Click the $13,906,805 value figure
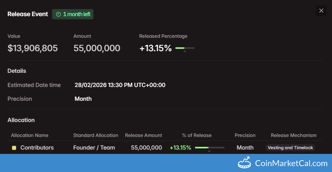The image size is (332, 172). [33, 48]
